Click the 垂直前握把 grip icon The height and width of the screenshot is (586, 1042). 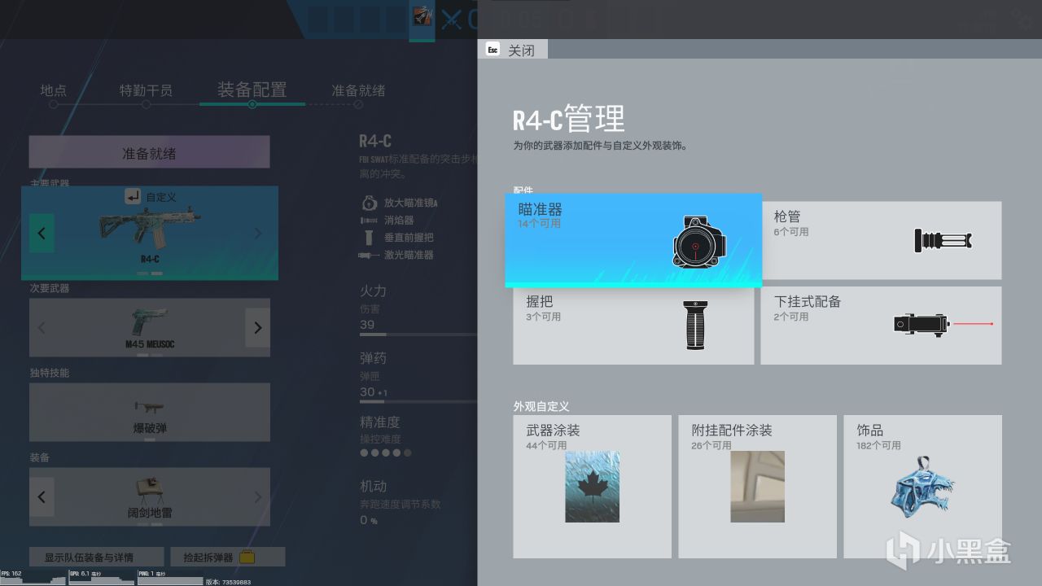click(369, 238)
